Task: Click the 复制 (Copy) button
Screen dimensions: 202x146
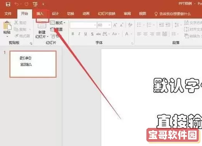Action: coord(20,29)
